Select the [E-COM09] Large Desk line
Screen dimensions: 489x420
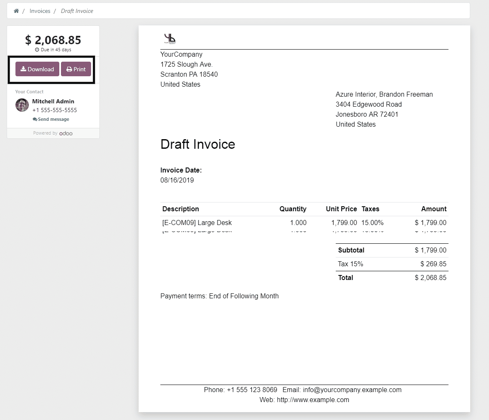pos(197,223)
